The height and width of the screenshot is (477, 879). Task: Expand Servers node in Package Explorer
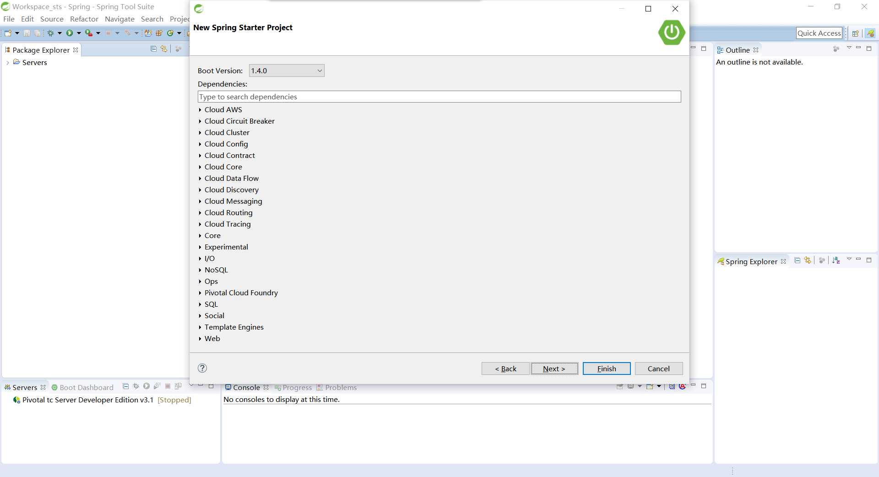pos(8,63)
